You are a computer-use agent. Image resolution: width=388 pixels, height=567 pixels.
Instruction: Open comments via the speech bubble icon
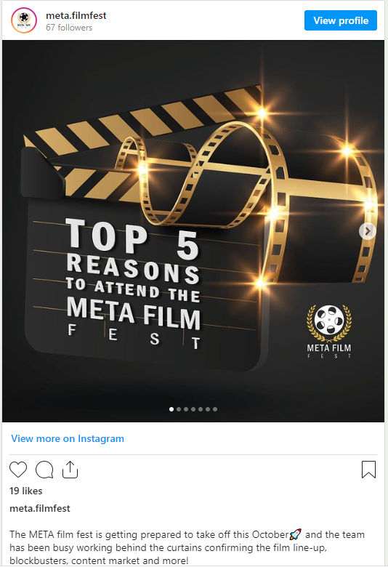pos(44,470)
